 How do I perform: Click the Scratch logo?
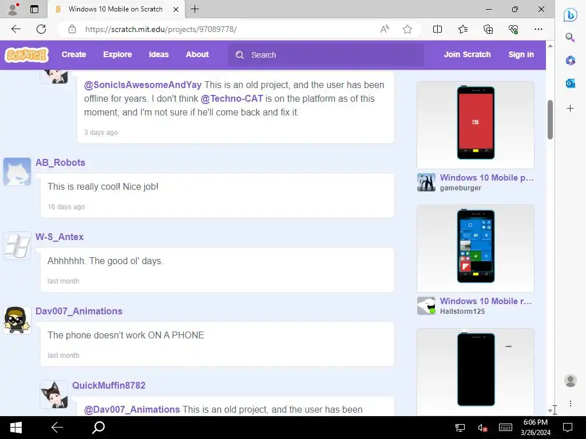(26, 55)
